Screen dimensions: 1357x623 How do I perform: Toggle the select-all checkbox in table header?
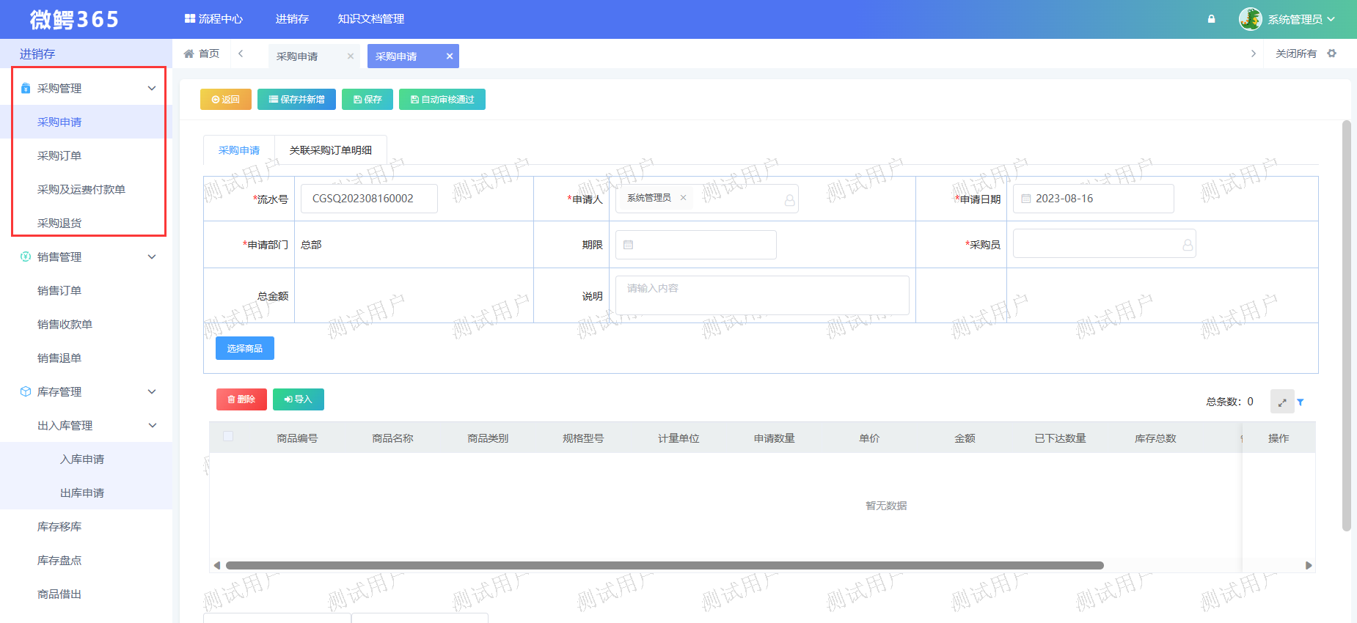pos(228,437)
